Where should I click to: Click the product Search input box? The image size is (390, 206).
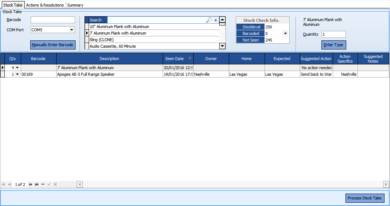point(157,20)
